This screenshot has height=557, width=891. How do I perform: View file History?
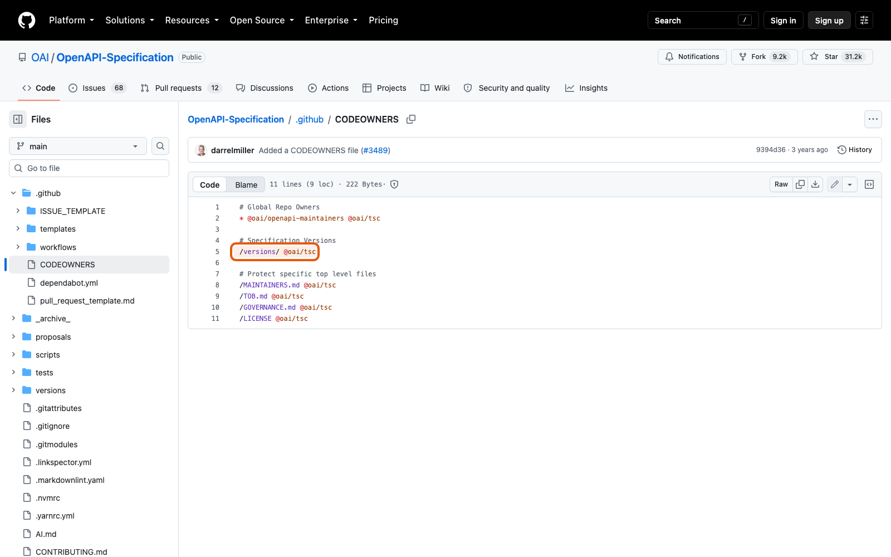(x=855, y=150)
